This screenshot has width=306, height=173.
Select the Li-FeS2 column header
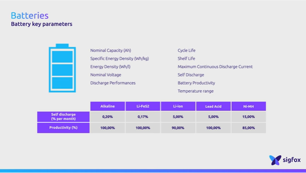pos(143,106)
